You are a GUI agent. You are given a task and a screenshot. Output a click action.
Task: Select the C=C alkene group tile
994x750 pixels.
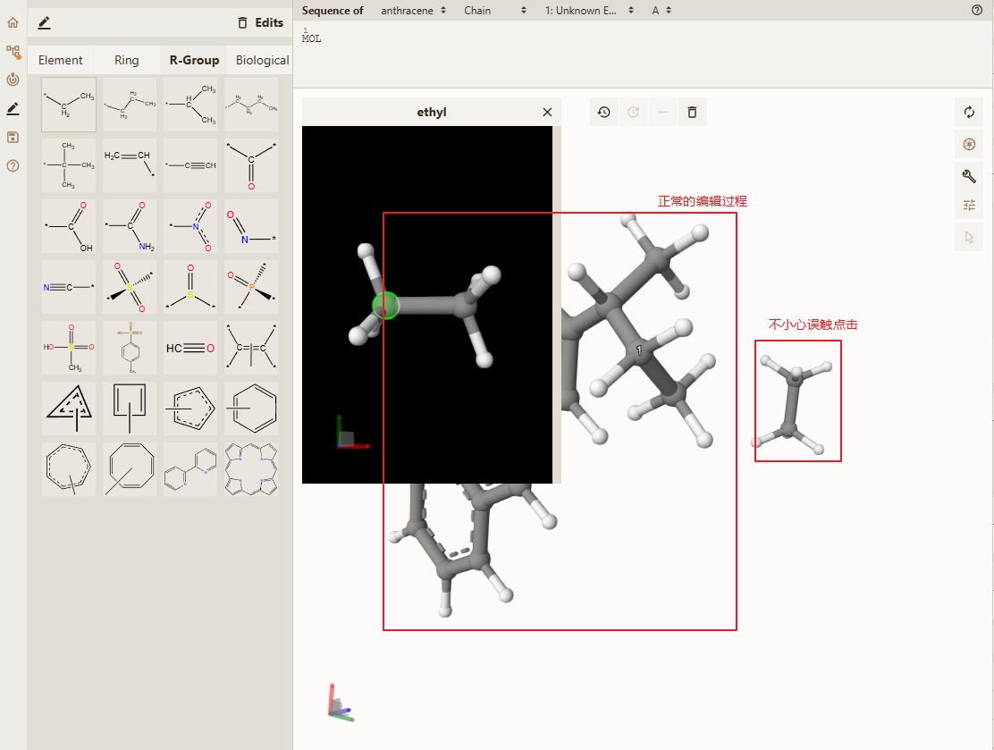click(251, 348)
